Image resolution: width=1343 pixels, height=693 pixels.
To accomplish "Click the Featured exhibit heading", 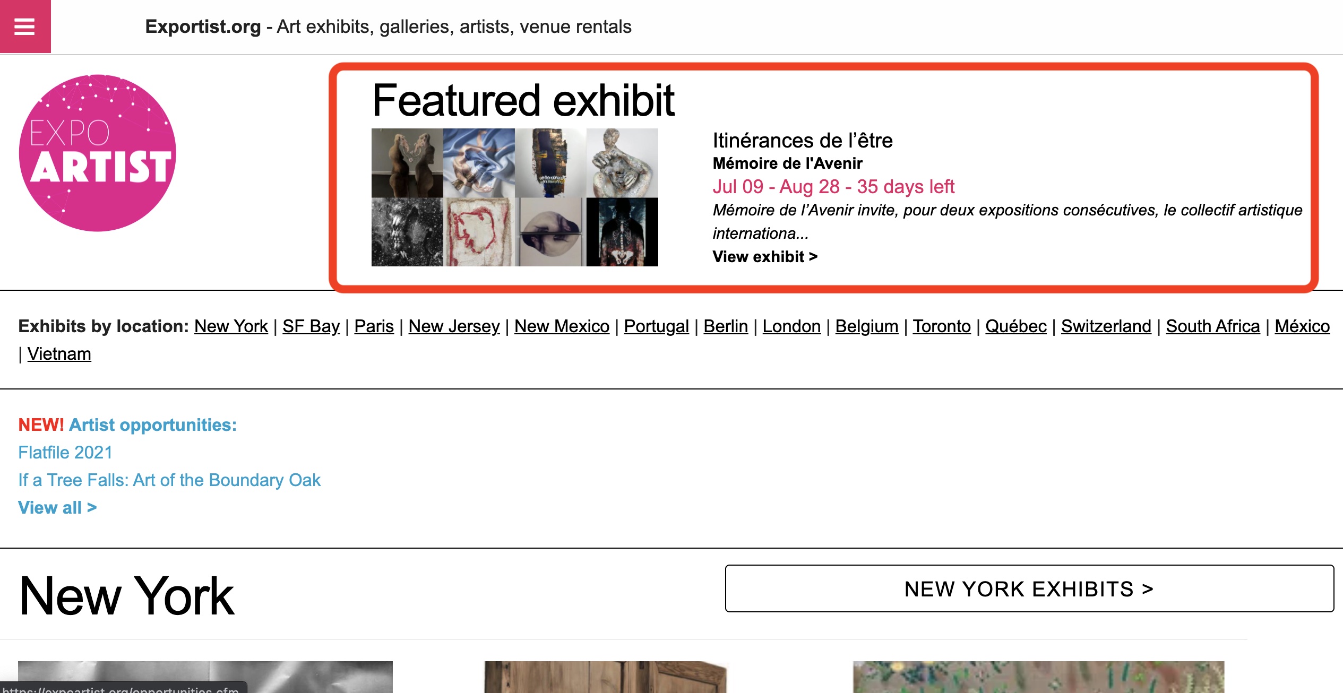I will pyautogui.click(x=523, y=100).
